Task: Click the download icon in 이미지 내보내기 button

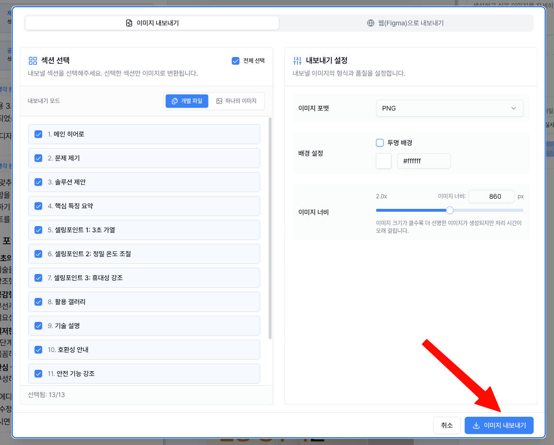Action: coord(476,425)
